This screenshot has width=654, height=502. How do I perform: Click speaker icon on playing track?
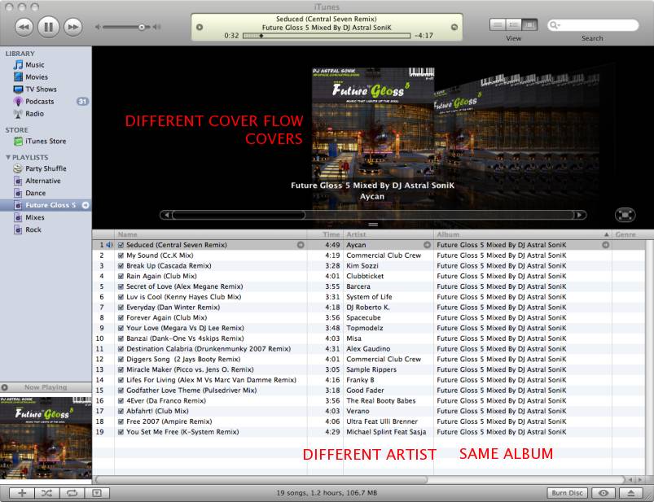pyautogui.click(x=109, y=246)
